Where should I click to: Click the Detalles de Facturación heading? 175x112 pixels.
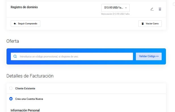click(30, 76)
